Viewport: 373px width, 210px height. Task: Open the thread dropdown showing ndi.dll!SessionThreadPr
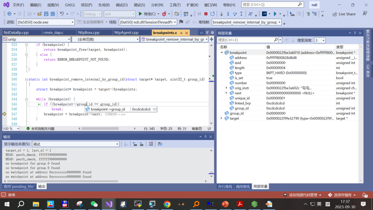pos(148,22)
